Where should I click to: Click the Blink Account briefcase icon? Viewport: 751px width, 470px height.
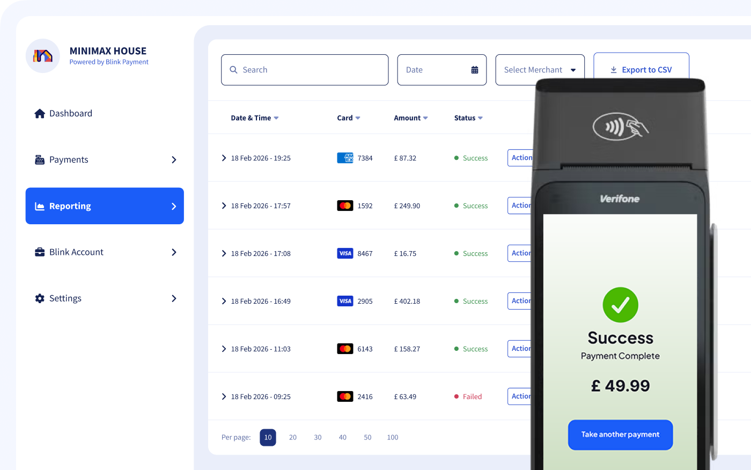tap(40, 252)
